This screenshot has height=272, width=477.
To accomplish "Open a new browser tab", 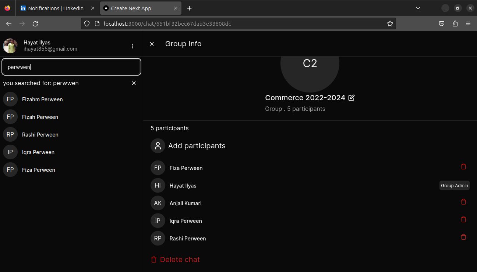I will tap(189, 8).
